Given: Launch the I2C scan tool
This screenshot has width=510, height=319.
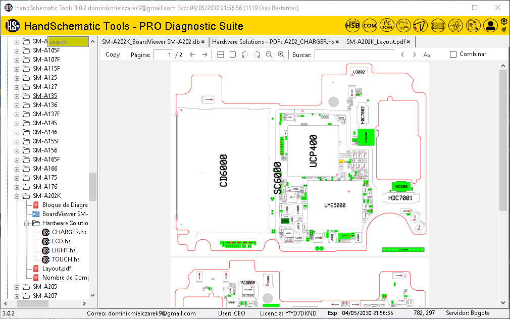Looking at the screenshot, I should click(387, 25).
